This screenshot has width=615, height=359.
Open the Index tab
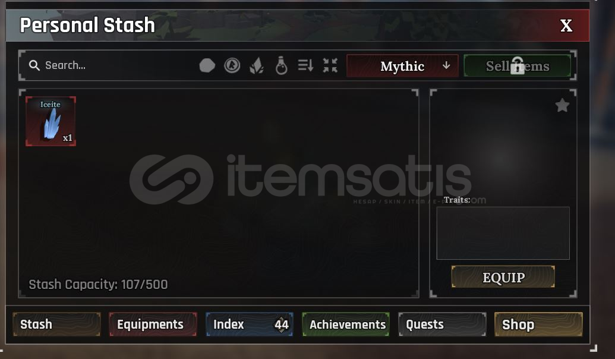(x=250, y=325)
